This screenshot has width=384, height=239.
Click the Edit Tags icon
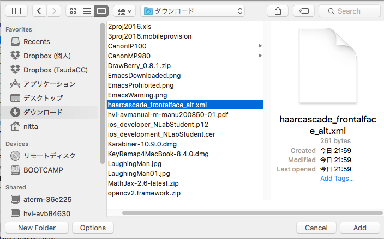point(304,11)
